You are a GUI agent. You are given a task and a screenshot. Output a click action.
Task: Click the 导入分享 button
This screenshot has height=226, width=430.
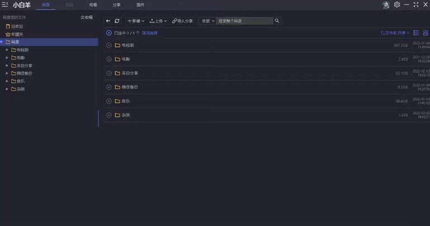[183, 21]
